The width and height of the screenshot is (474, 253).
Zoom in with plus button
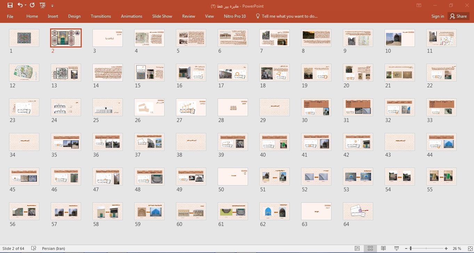pyautogui.click(x=446, y=248)
